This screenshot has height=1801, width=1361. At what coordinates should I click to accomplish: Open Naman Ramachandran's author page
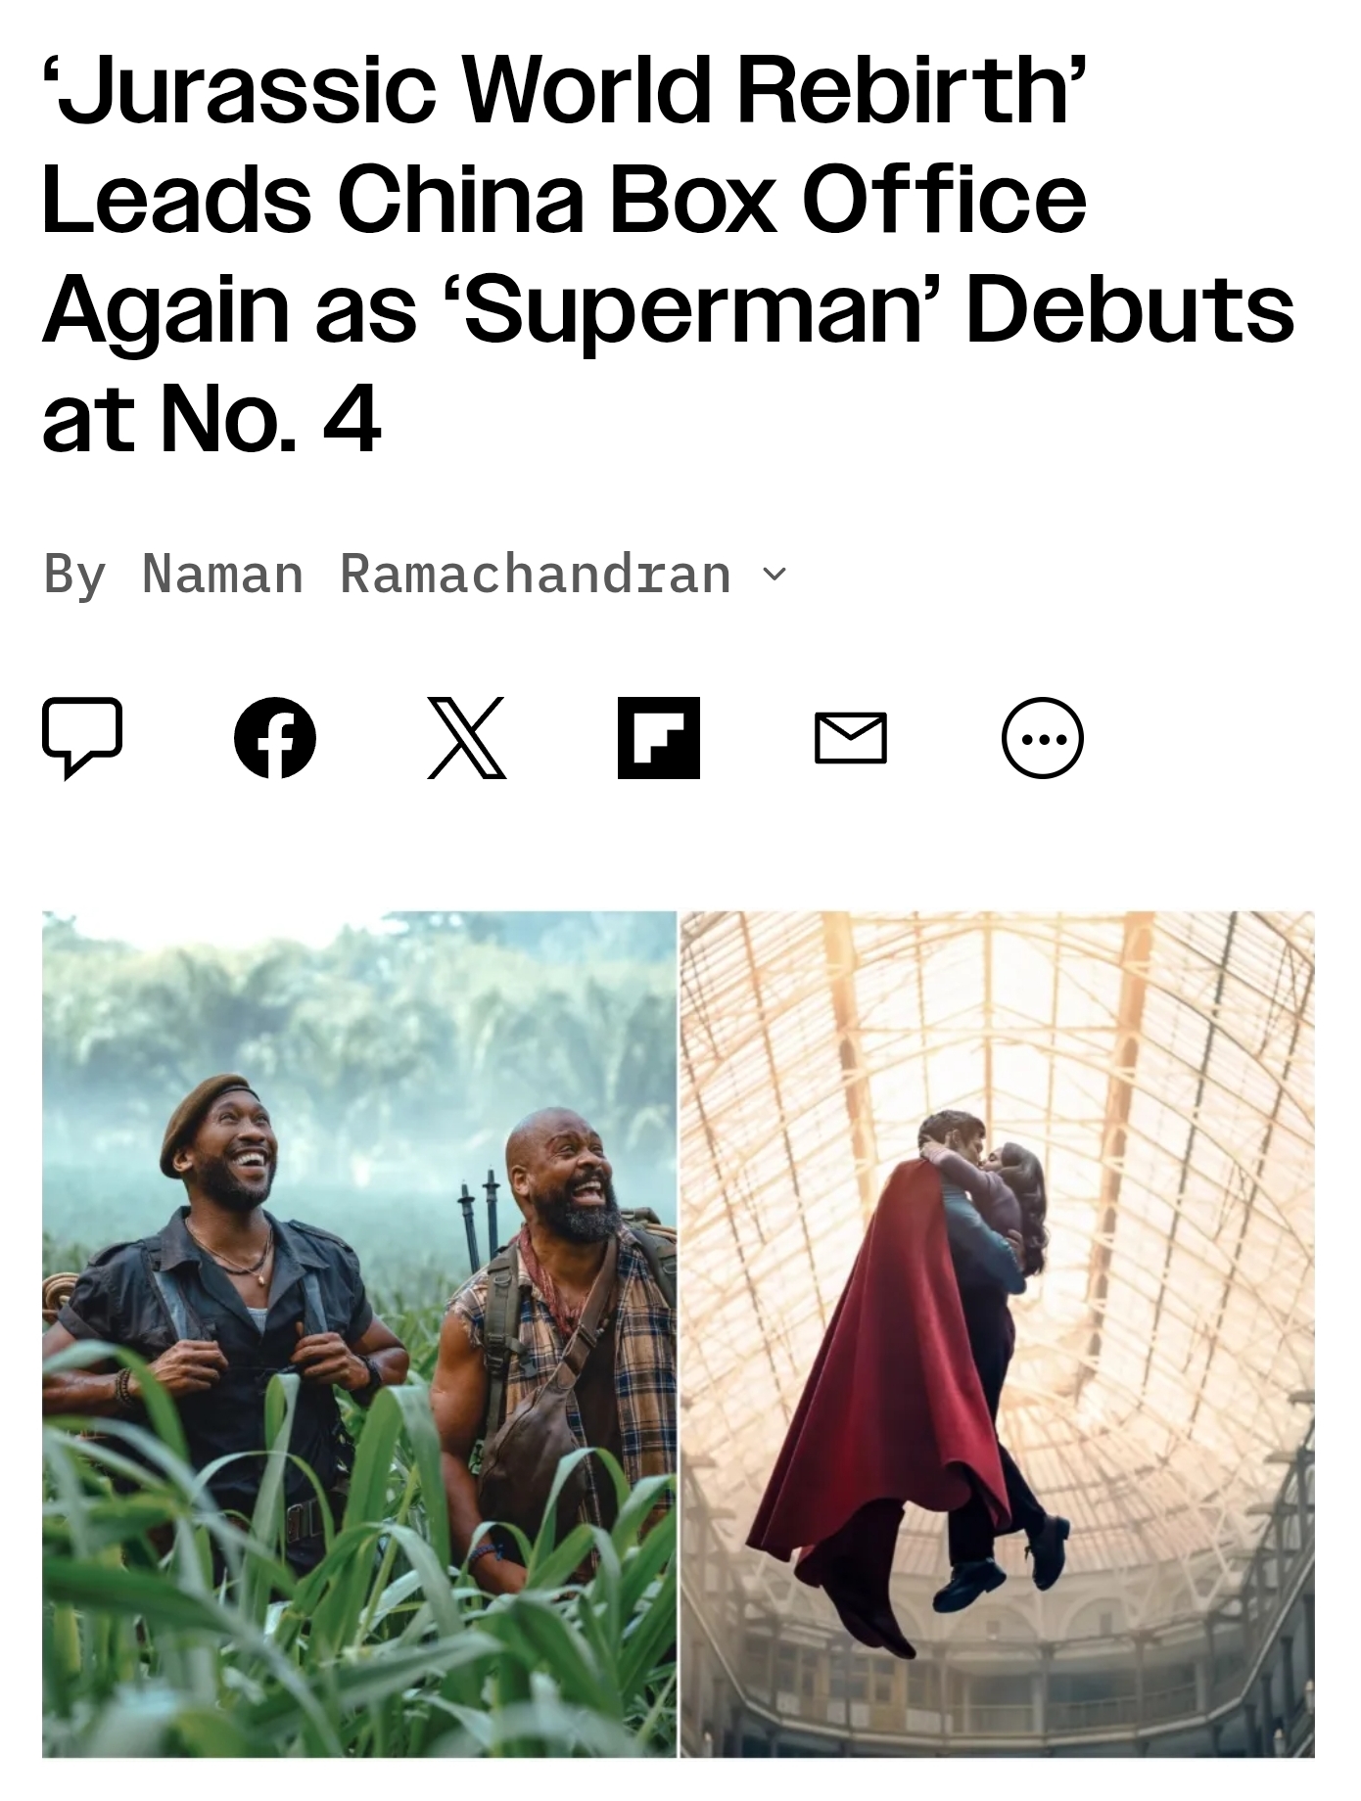437,574
